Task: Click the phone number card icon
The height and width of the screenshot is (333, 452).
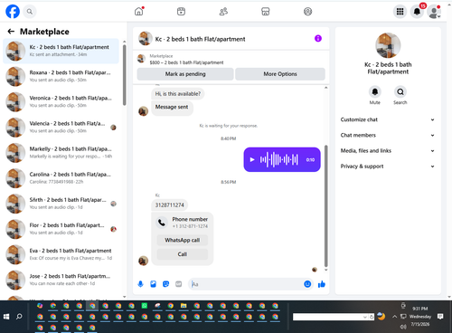Action: click(x=162, y=223)
